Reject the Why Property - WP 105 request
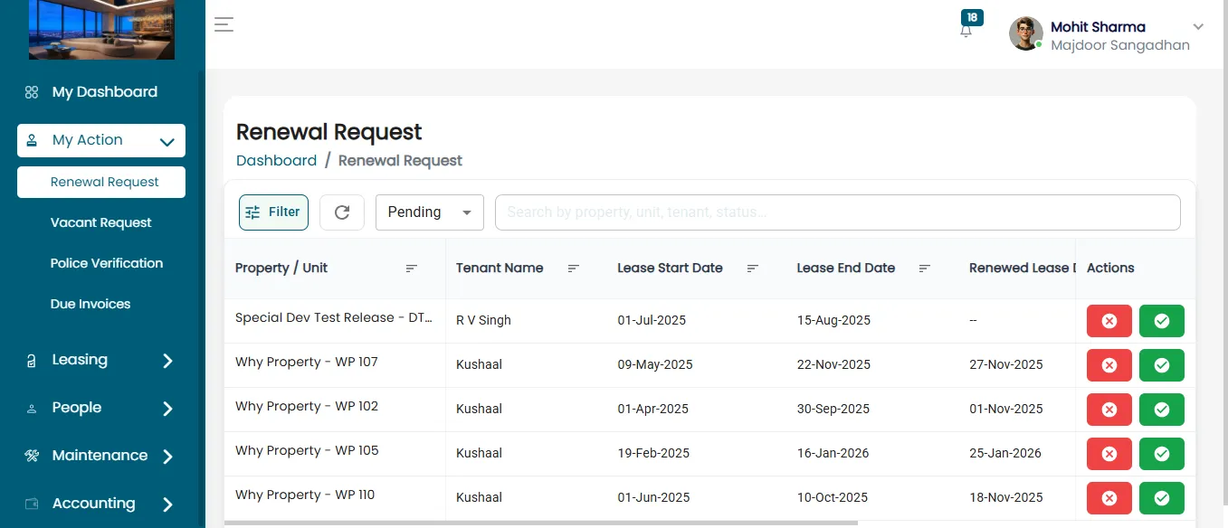 [1109, 454]
